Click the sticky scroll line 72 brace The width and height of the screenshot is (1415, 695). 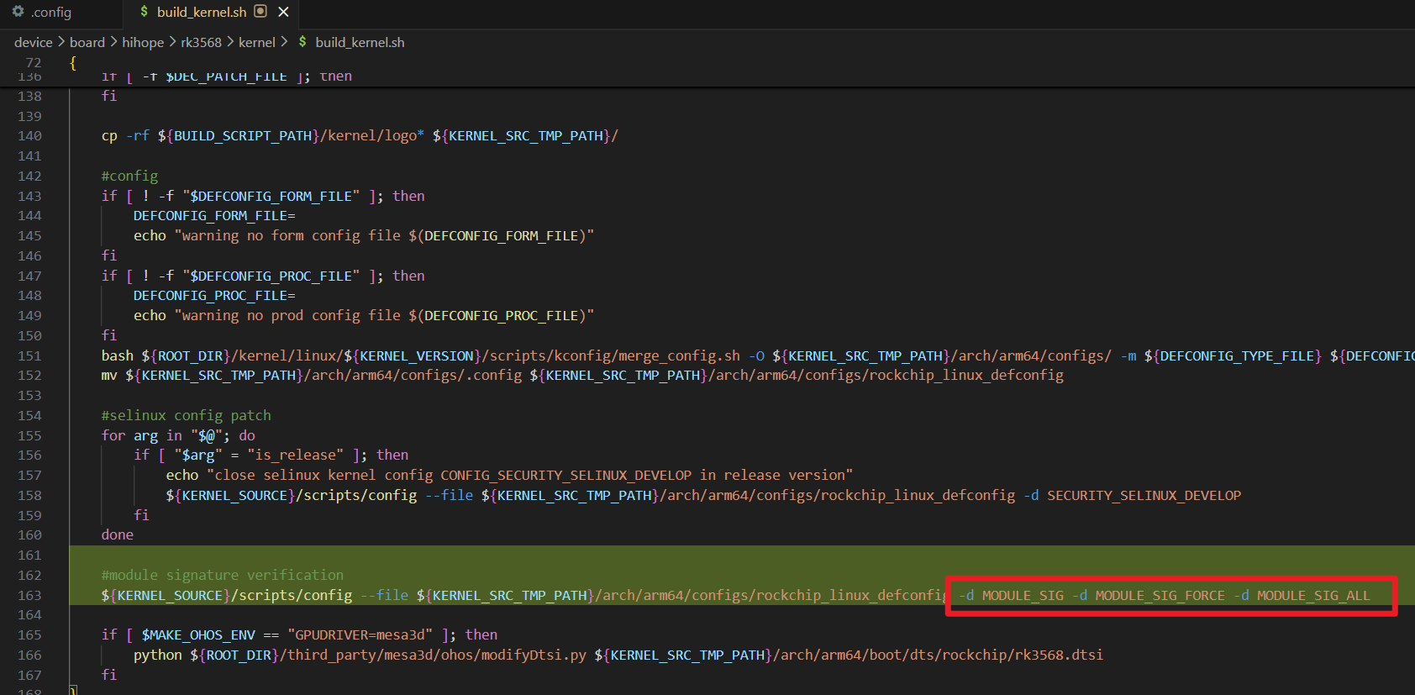[x=73, y=63]
